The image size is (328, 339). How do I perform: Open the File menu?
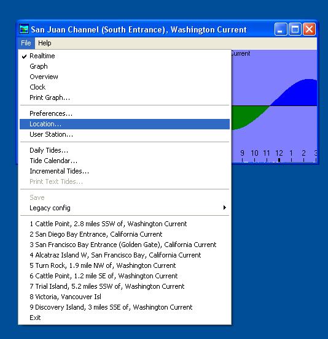[x=26, y=43]
